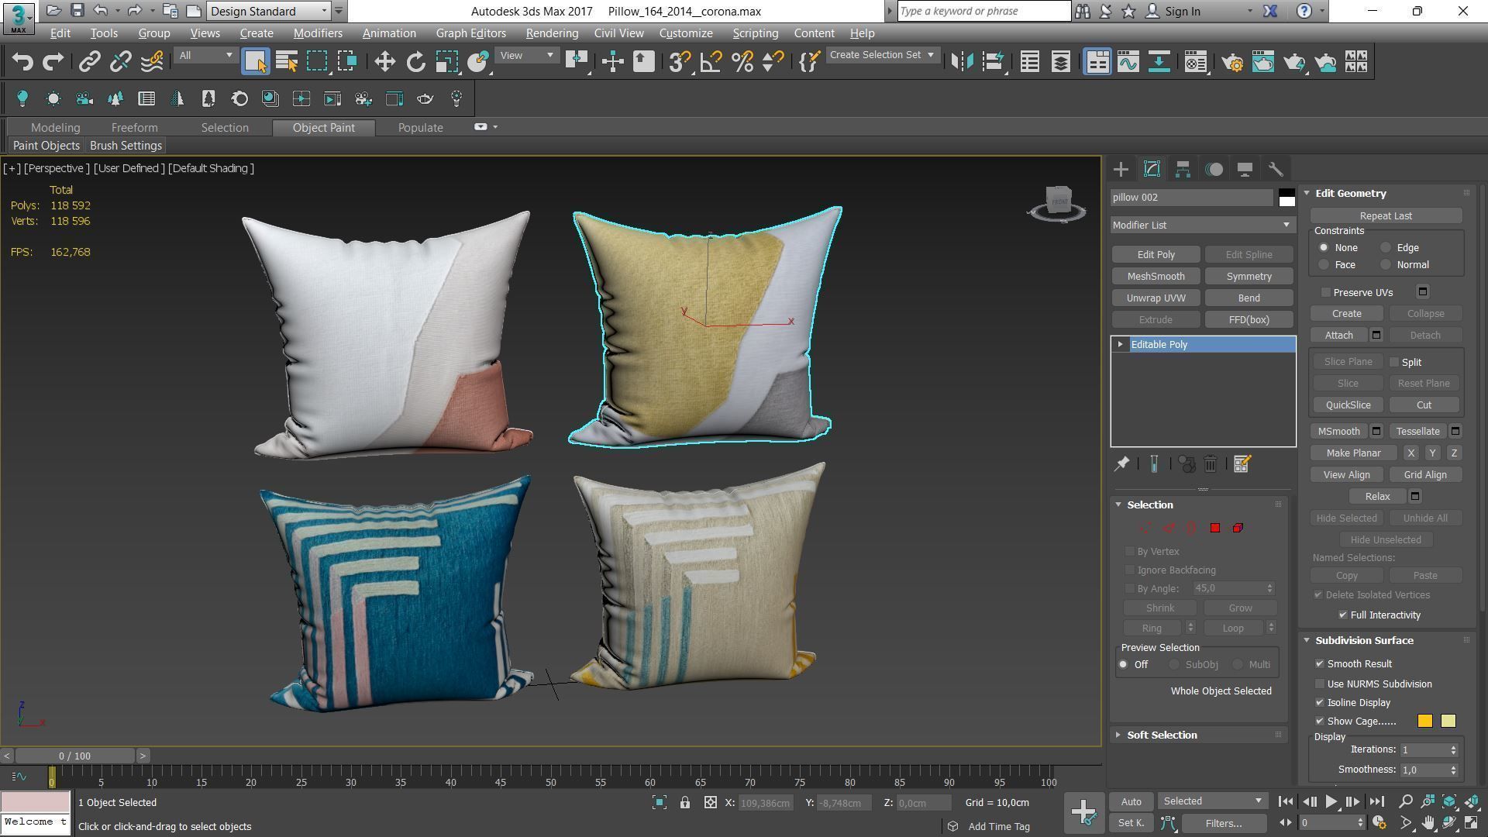The image size is (1488, 837).
Task: Click the orange Show Cage color swatch
Action: [x=1424, y=722]
